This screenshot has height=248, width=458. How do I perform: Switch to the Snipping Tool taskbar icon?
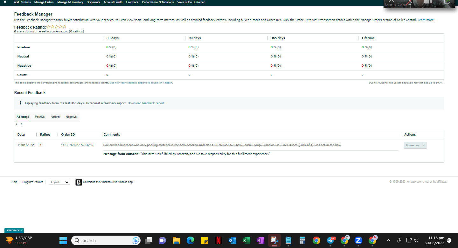point(274,240)
